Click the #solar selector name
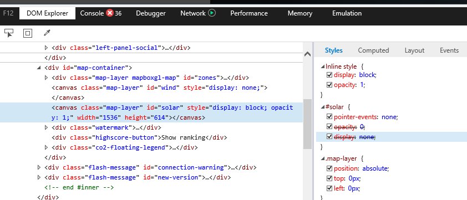 [x=334, y=107]
